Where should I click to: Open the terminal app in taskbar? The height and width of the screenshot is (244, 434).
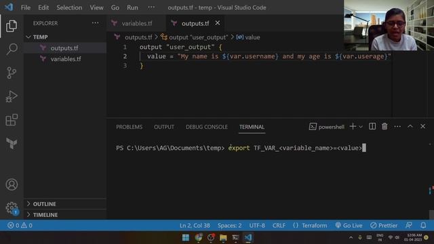(235, 238)
